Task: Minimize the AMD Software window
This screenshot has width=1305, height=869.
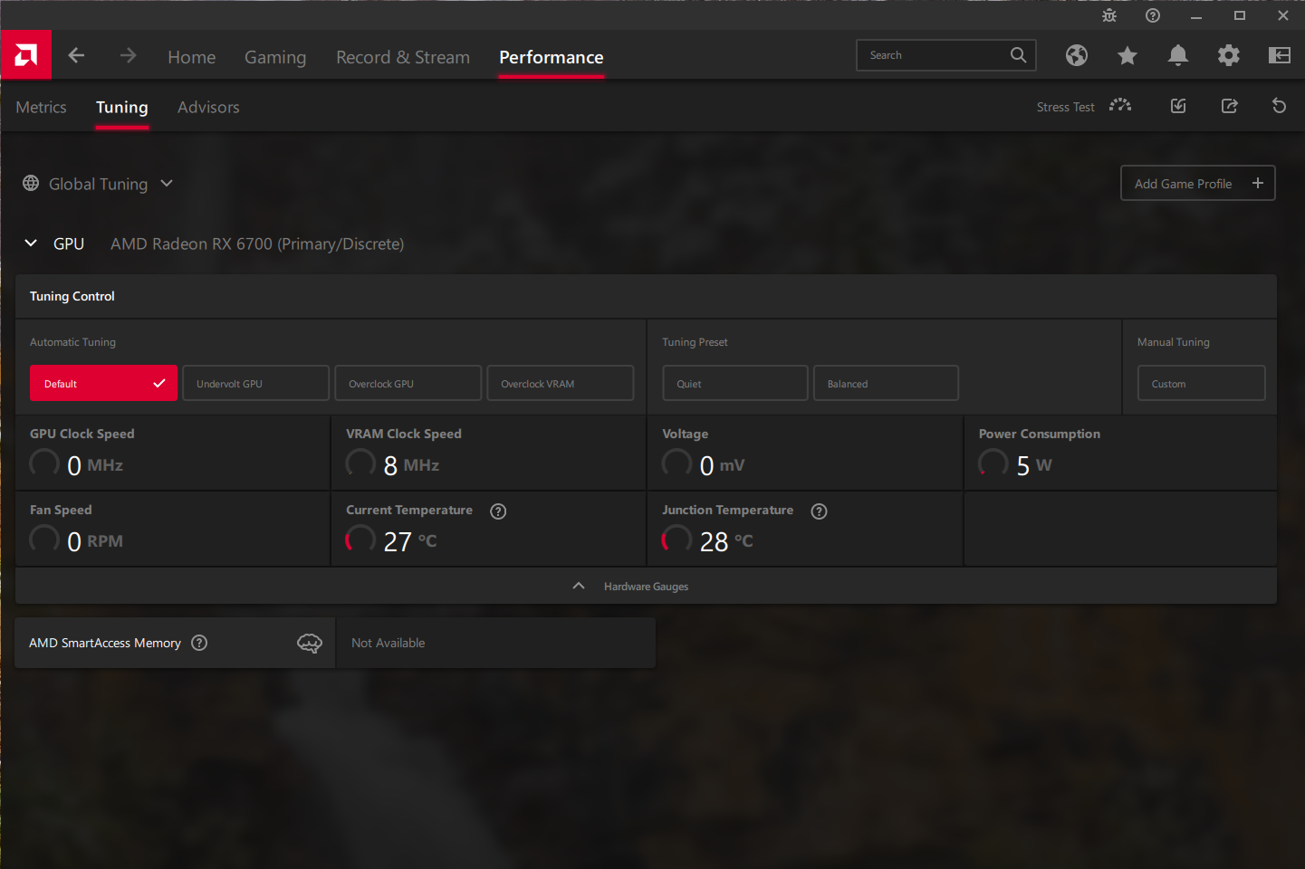Action: (x=1196, y=15)
